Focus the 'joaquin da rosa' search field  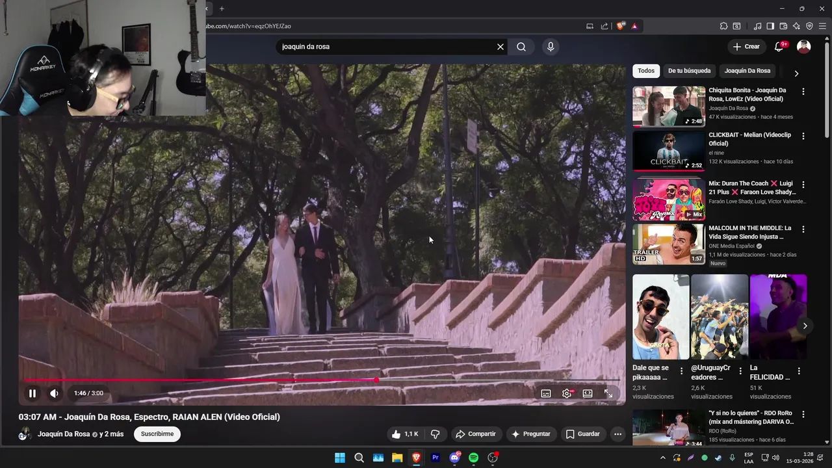pos(387,47)
